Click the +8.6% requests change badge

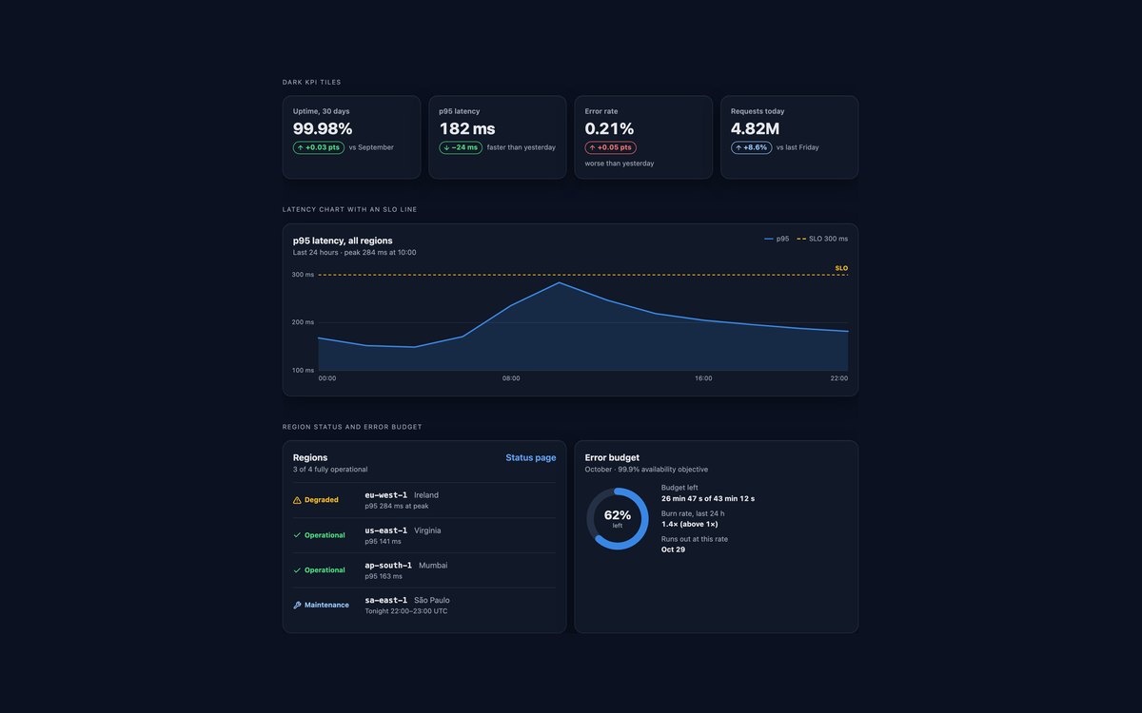tap(752, 147)
